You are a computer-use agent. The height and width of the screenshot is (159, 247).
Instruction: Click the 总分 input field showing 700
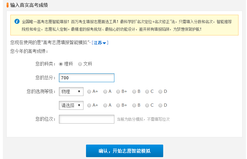tap(86, 78)
